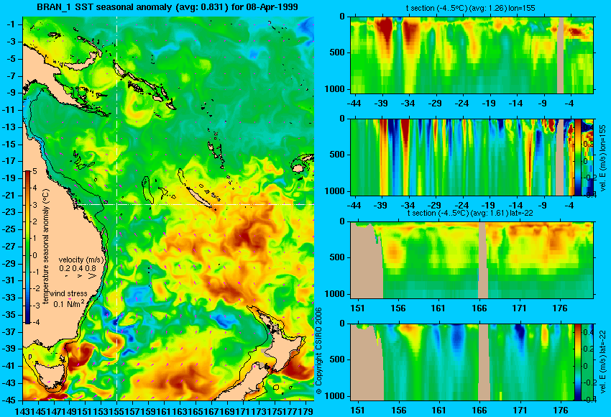Screen dimensions: 611x417
Task: Click the '-13' latitude label on the map
Action: click(10, 127)
